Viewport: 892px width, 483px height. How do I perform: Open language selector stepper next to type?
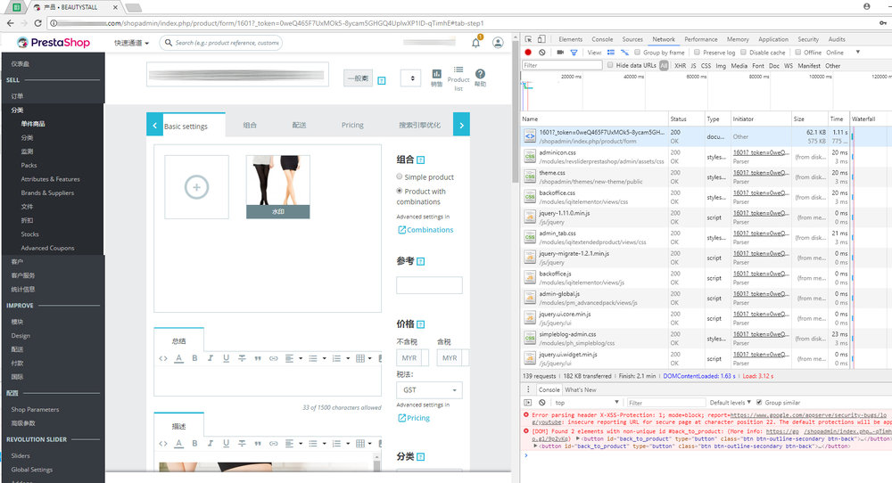412,78
